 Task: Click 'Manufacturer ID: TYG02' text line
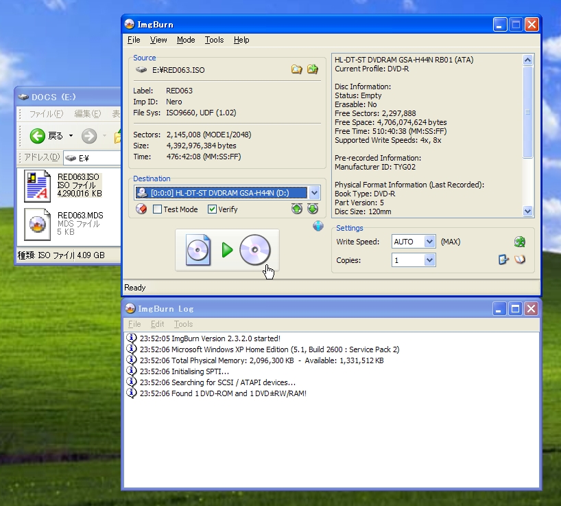(375, 167)
